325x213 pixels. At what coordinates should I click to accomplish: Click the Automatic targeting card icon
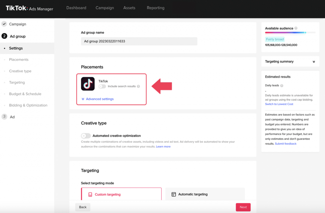[x=174, y=194]
